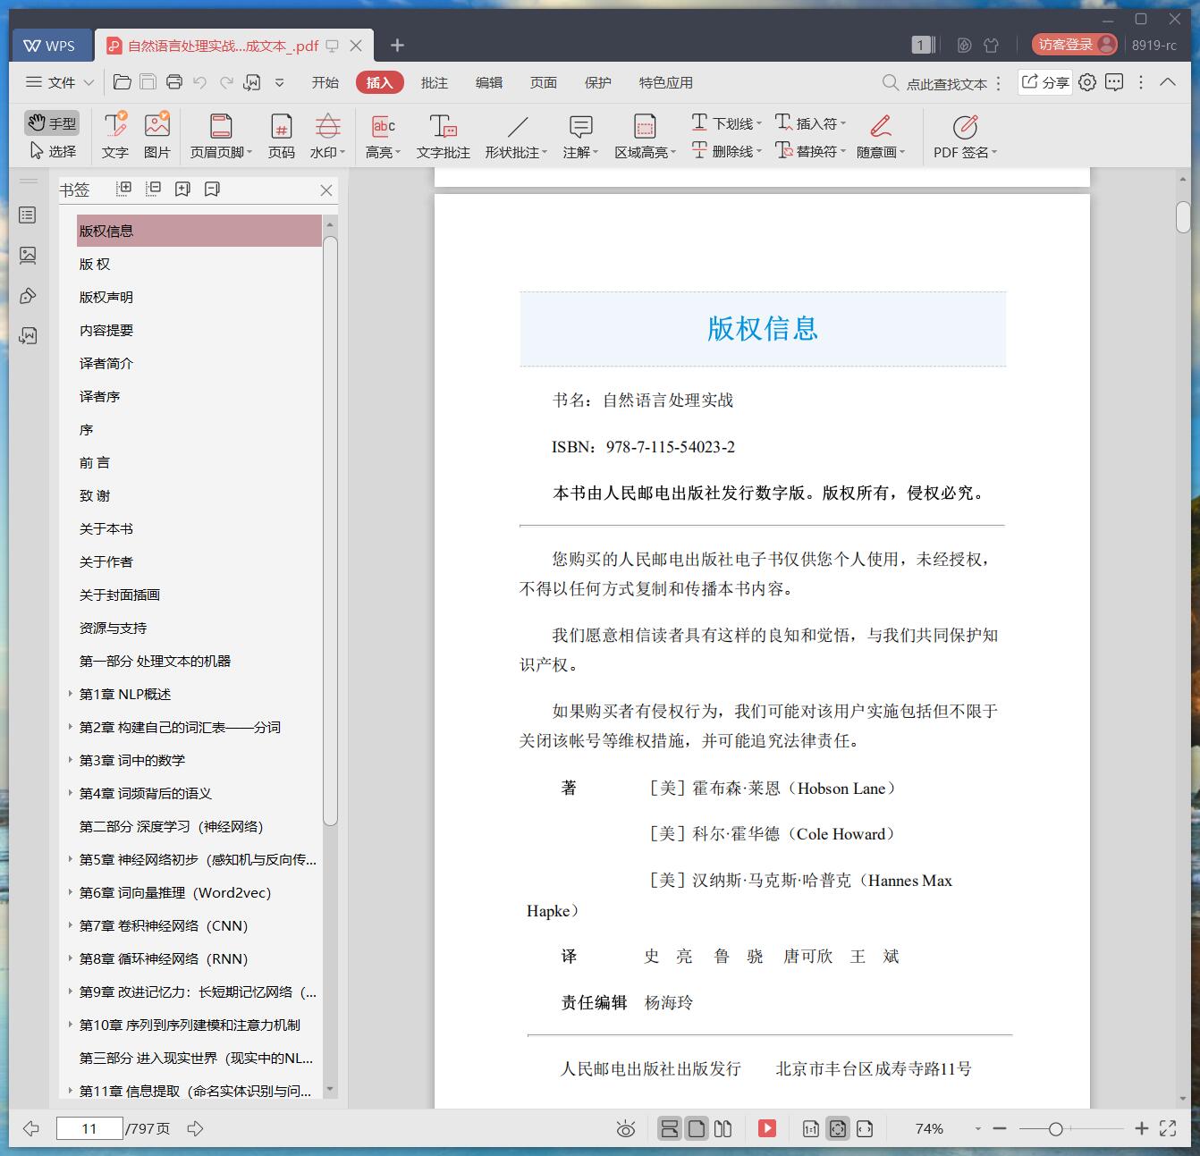
Task: Expand 第6章 词向量推理 (Word2vec) bookmark
Action: pos(71,891)
